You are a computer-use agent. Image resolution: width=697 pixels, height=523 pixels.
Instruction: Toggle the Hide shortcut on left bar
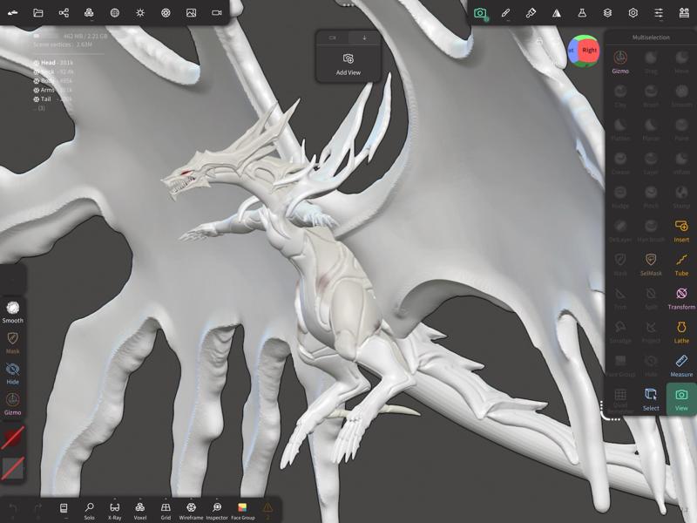(x=12, y=374)
